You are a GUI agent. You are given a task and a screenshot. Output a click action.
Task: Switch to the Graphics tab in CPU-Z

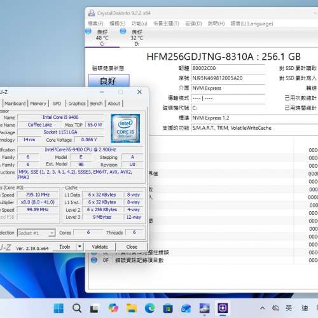[77, 104]
